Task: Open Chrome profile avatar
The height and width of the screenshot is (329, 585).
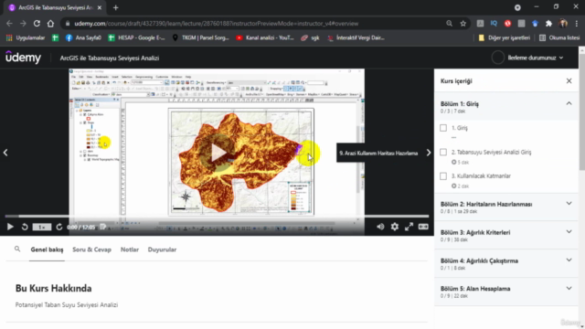Action: (563, 24)
